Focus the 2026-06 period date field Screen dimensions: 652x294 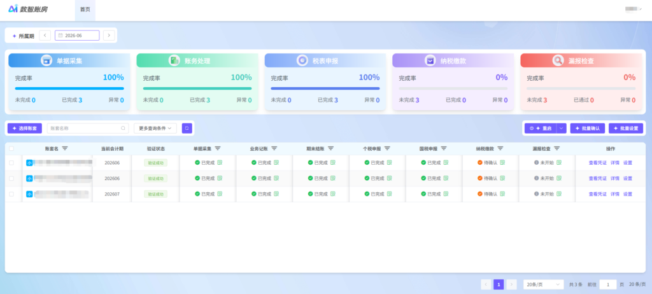click(x=77, y=36)
